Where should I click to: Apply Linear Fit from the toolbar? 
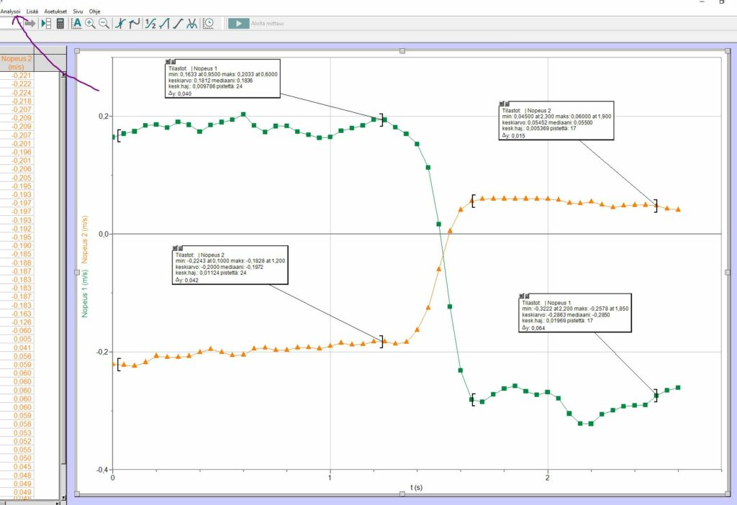click(x=178, y=23)
